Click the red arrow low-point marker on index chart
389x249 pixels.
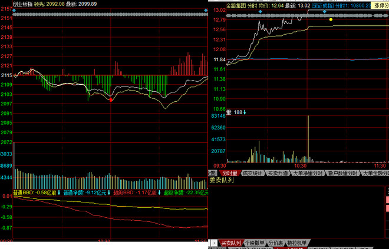point(110,100)
